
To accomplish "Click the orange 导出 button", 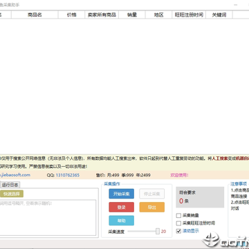I will [x=151, y=207].
